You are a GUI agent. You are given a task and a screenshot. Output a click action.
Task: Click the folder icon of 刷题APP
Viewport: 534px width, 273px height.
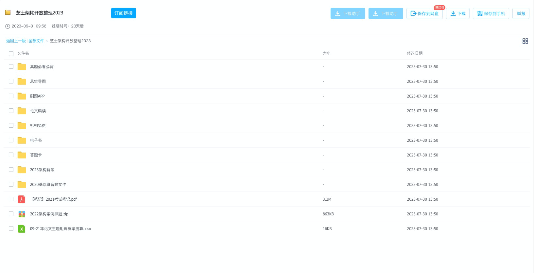[22, 96]
